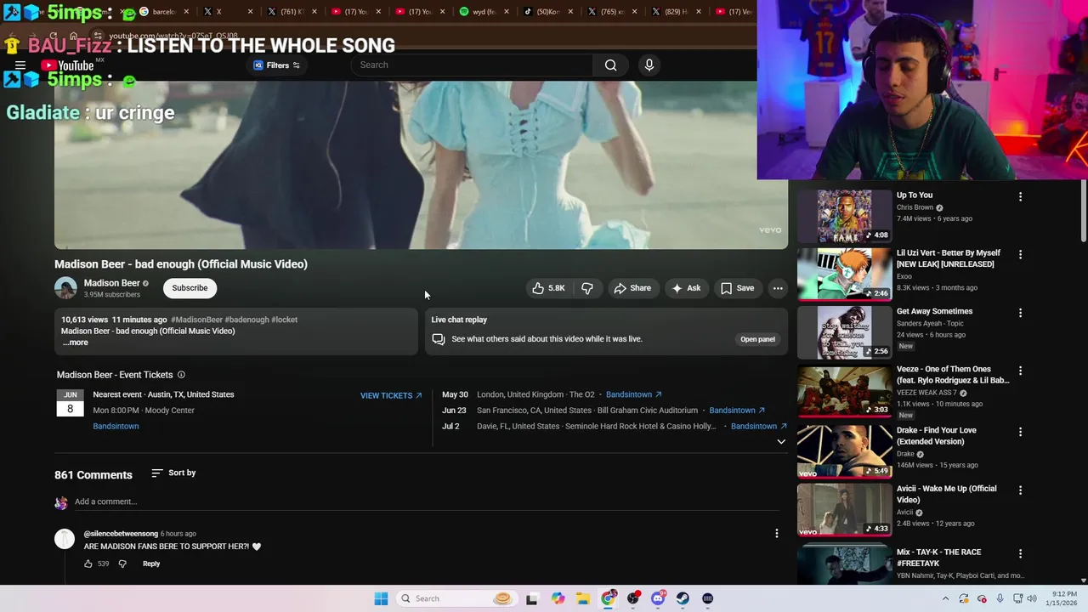Open the YouTube hamburger guide menu

tap(20, 65)
